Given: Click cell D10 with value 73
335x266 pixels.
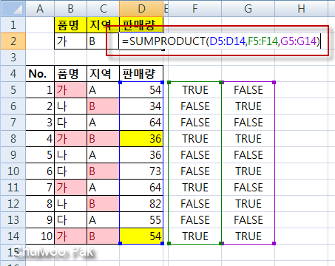Looking at the screenshot, I should tap(141, 171).
